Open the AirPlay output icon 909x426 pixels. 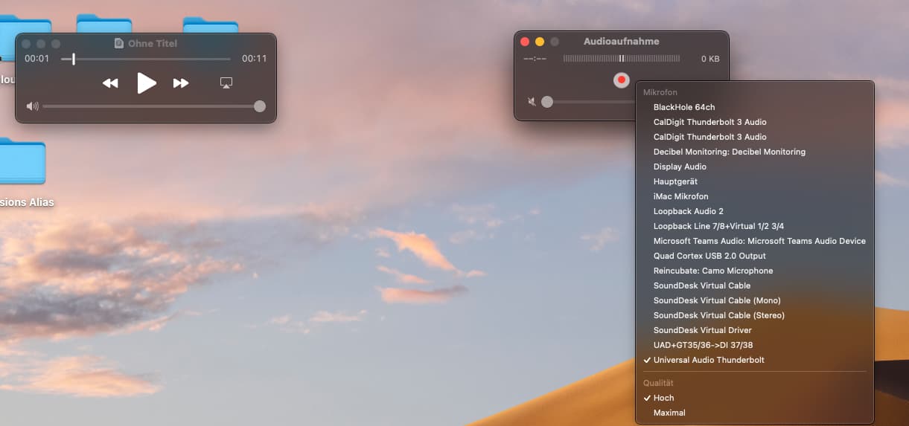point(227,83)
